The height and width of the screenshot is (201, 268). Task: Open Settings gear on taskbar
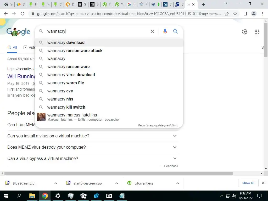[x=58, y=196]
